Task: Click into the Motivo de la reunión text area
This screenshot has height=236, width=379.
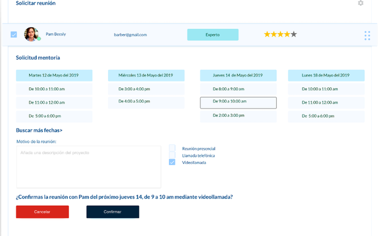Action: point(89,166)
